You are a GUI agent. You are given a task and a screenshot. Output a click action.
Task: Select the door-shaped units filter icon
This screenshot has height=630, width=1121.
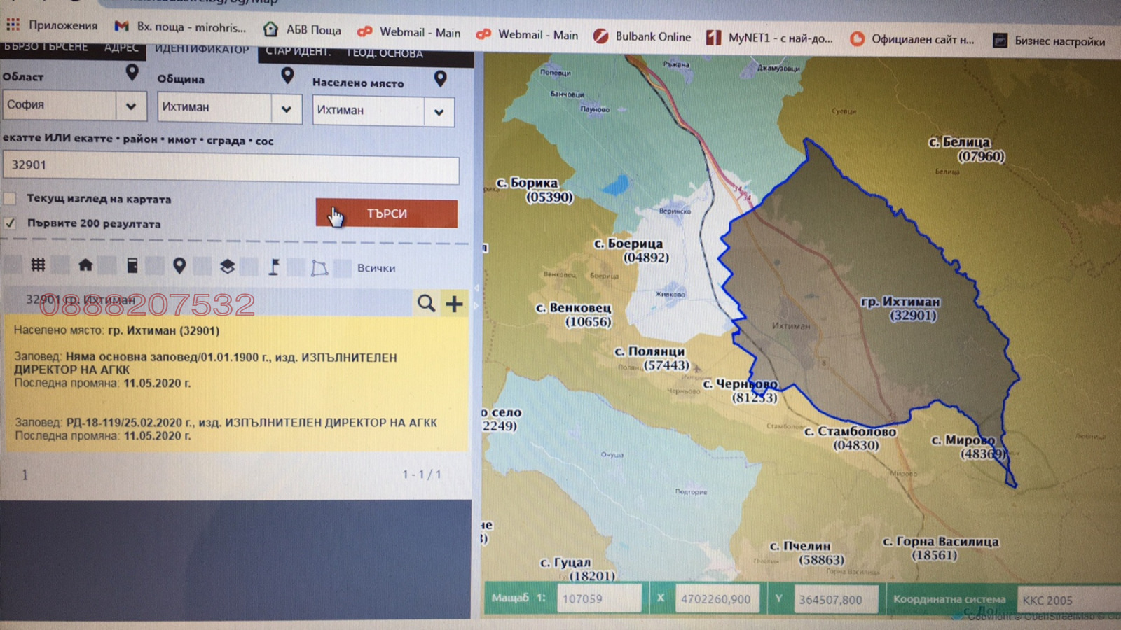[x=132, y=265]
